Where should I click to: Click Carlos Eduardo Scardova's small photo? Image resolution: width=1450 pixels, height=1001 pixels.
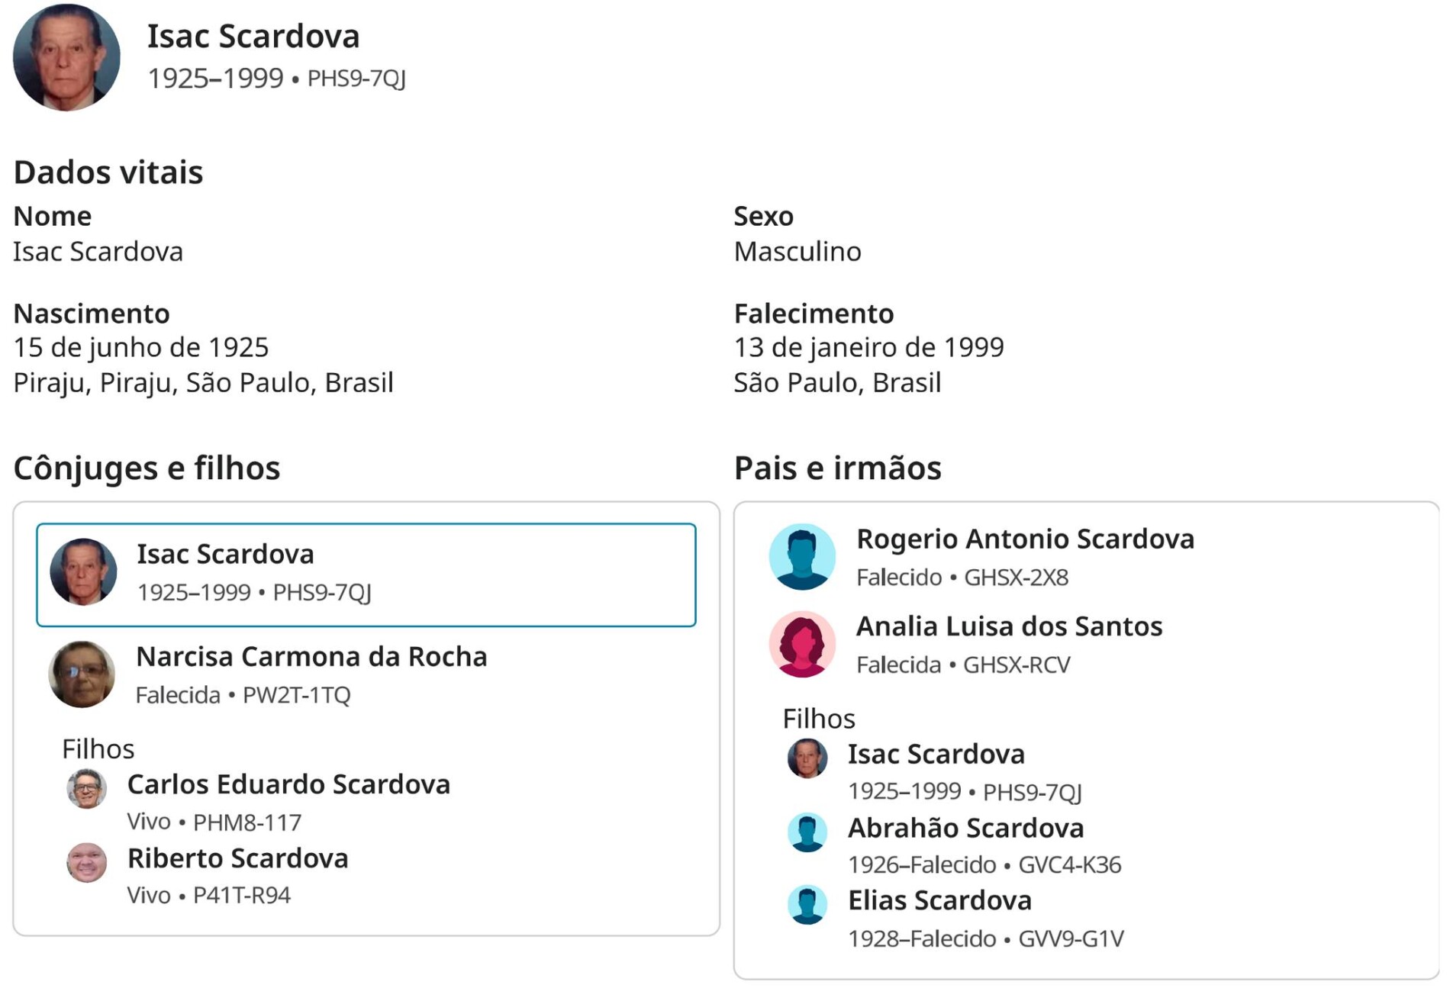coord(86,789)
